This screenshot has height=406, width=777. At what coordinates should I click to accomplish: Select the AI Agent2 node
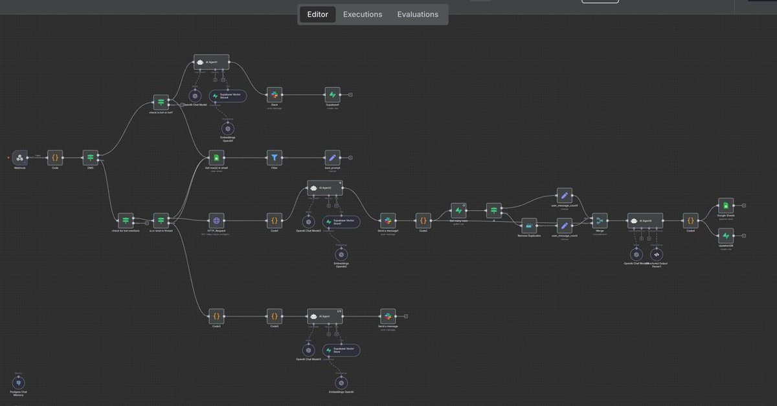[325, 188]
